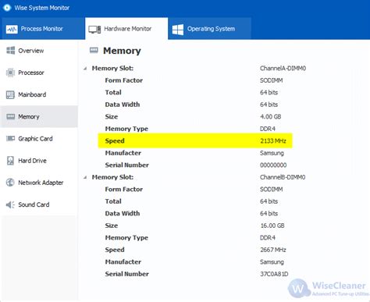Select the Memory item in sidebar
Screen dimensions: 370x302
(39, 116)
